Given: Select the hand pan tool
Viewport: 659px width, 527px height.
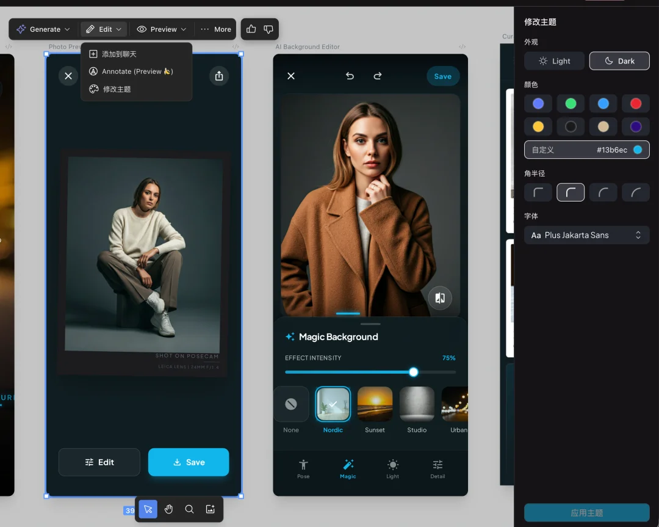Looking at the screenshot, I should 169,509.
